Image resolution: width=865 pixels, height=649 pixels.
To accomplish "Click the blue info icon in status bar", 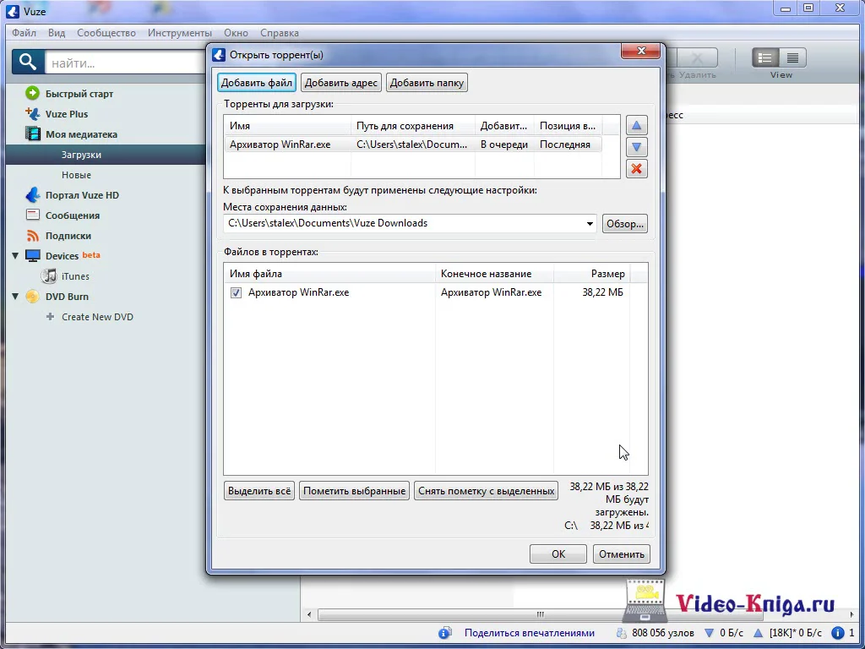I will (x=444, y=633).
